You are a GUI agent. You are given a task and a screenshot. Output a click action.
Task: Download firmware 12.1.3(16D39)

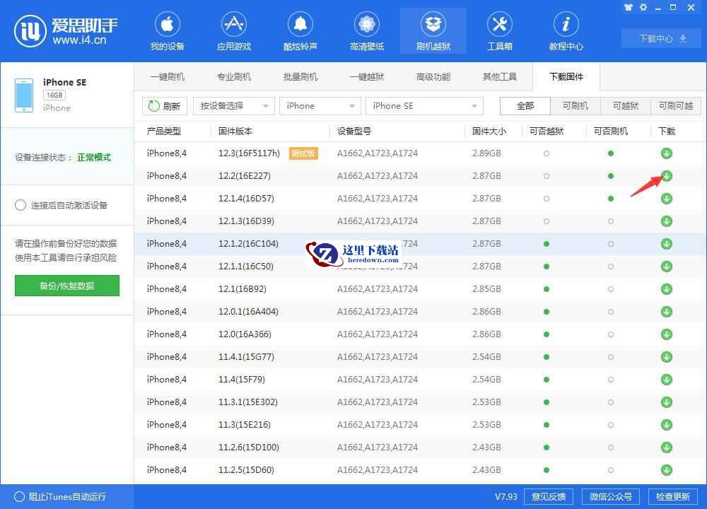point(667,221)
